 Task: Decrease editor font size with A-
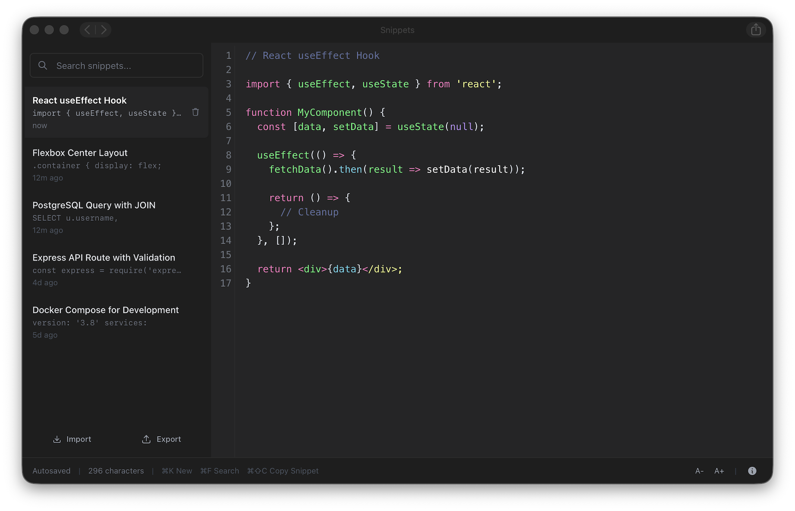699,470
